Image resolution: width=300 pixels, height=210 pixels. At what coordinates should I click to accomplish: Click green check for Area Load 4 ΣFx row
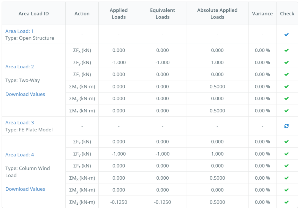[x=287, y=142]
